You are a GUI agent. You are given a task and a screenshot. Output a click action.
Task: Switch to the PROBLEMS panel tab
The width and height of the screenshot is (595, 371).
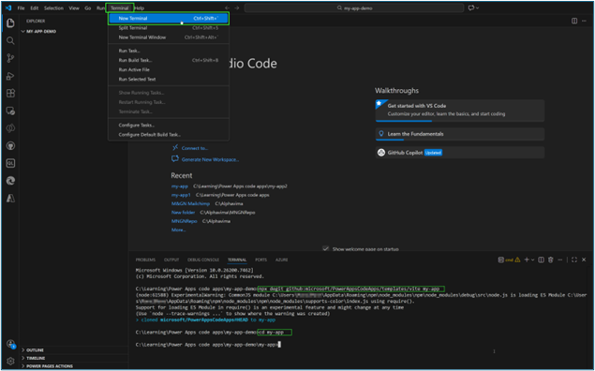point(145,260)
